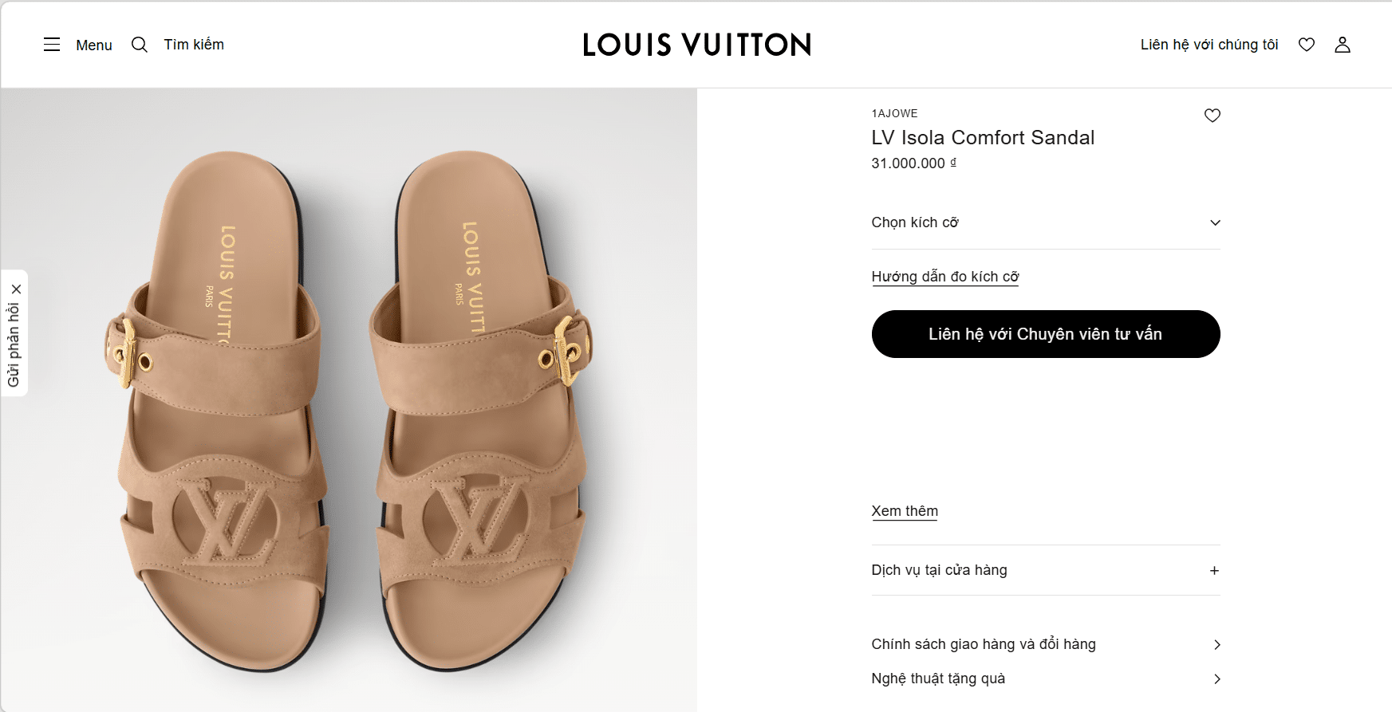Viewport: 1392px width, 712px height.
Task: Click the sandal product image
Action: 349,399
